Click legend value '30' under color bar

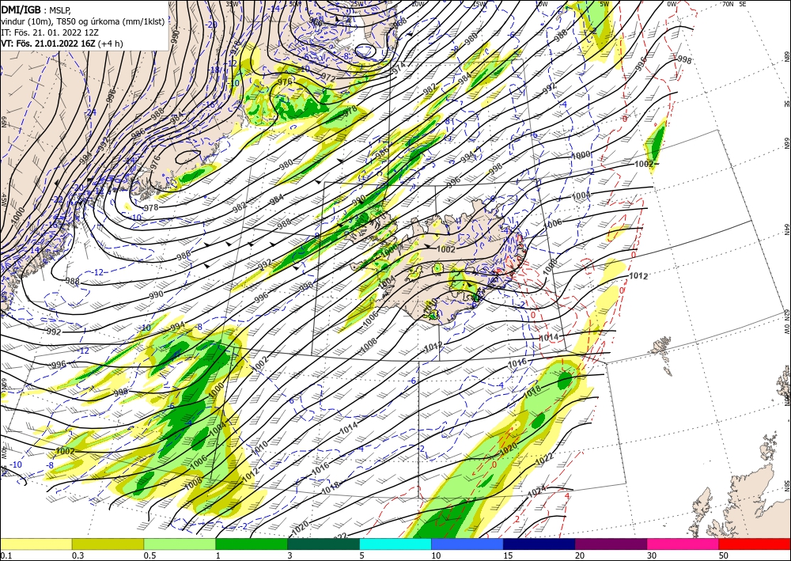pos(652,555)
